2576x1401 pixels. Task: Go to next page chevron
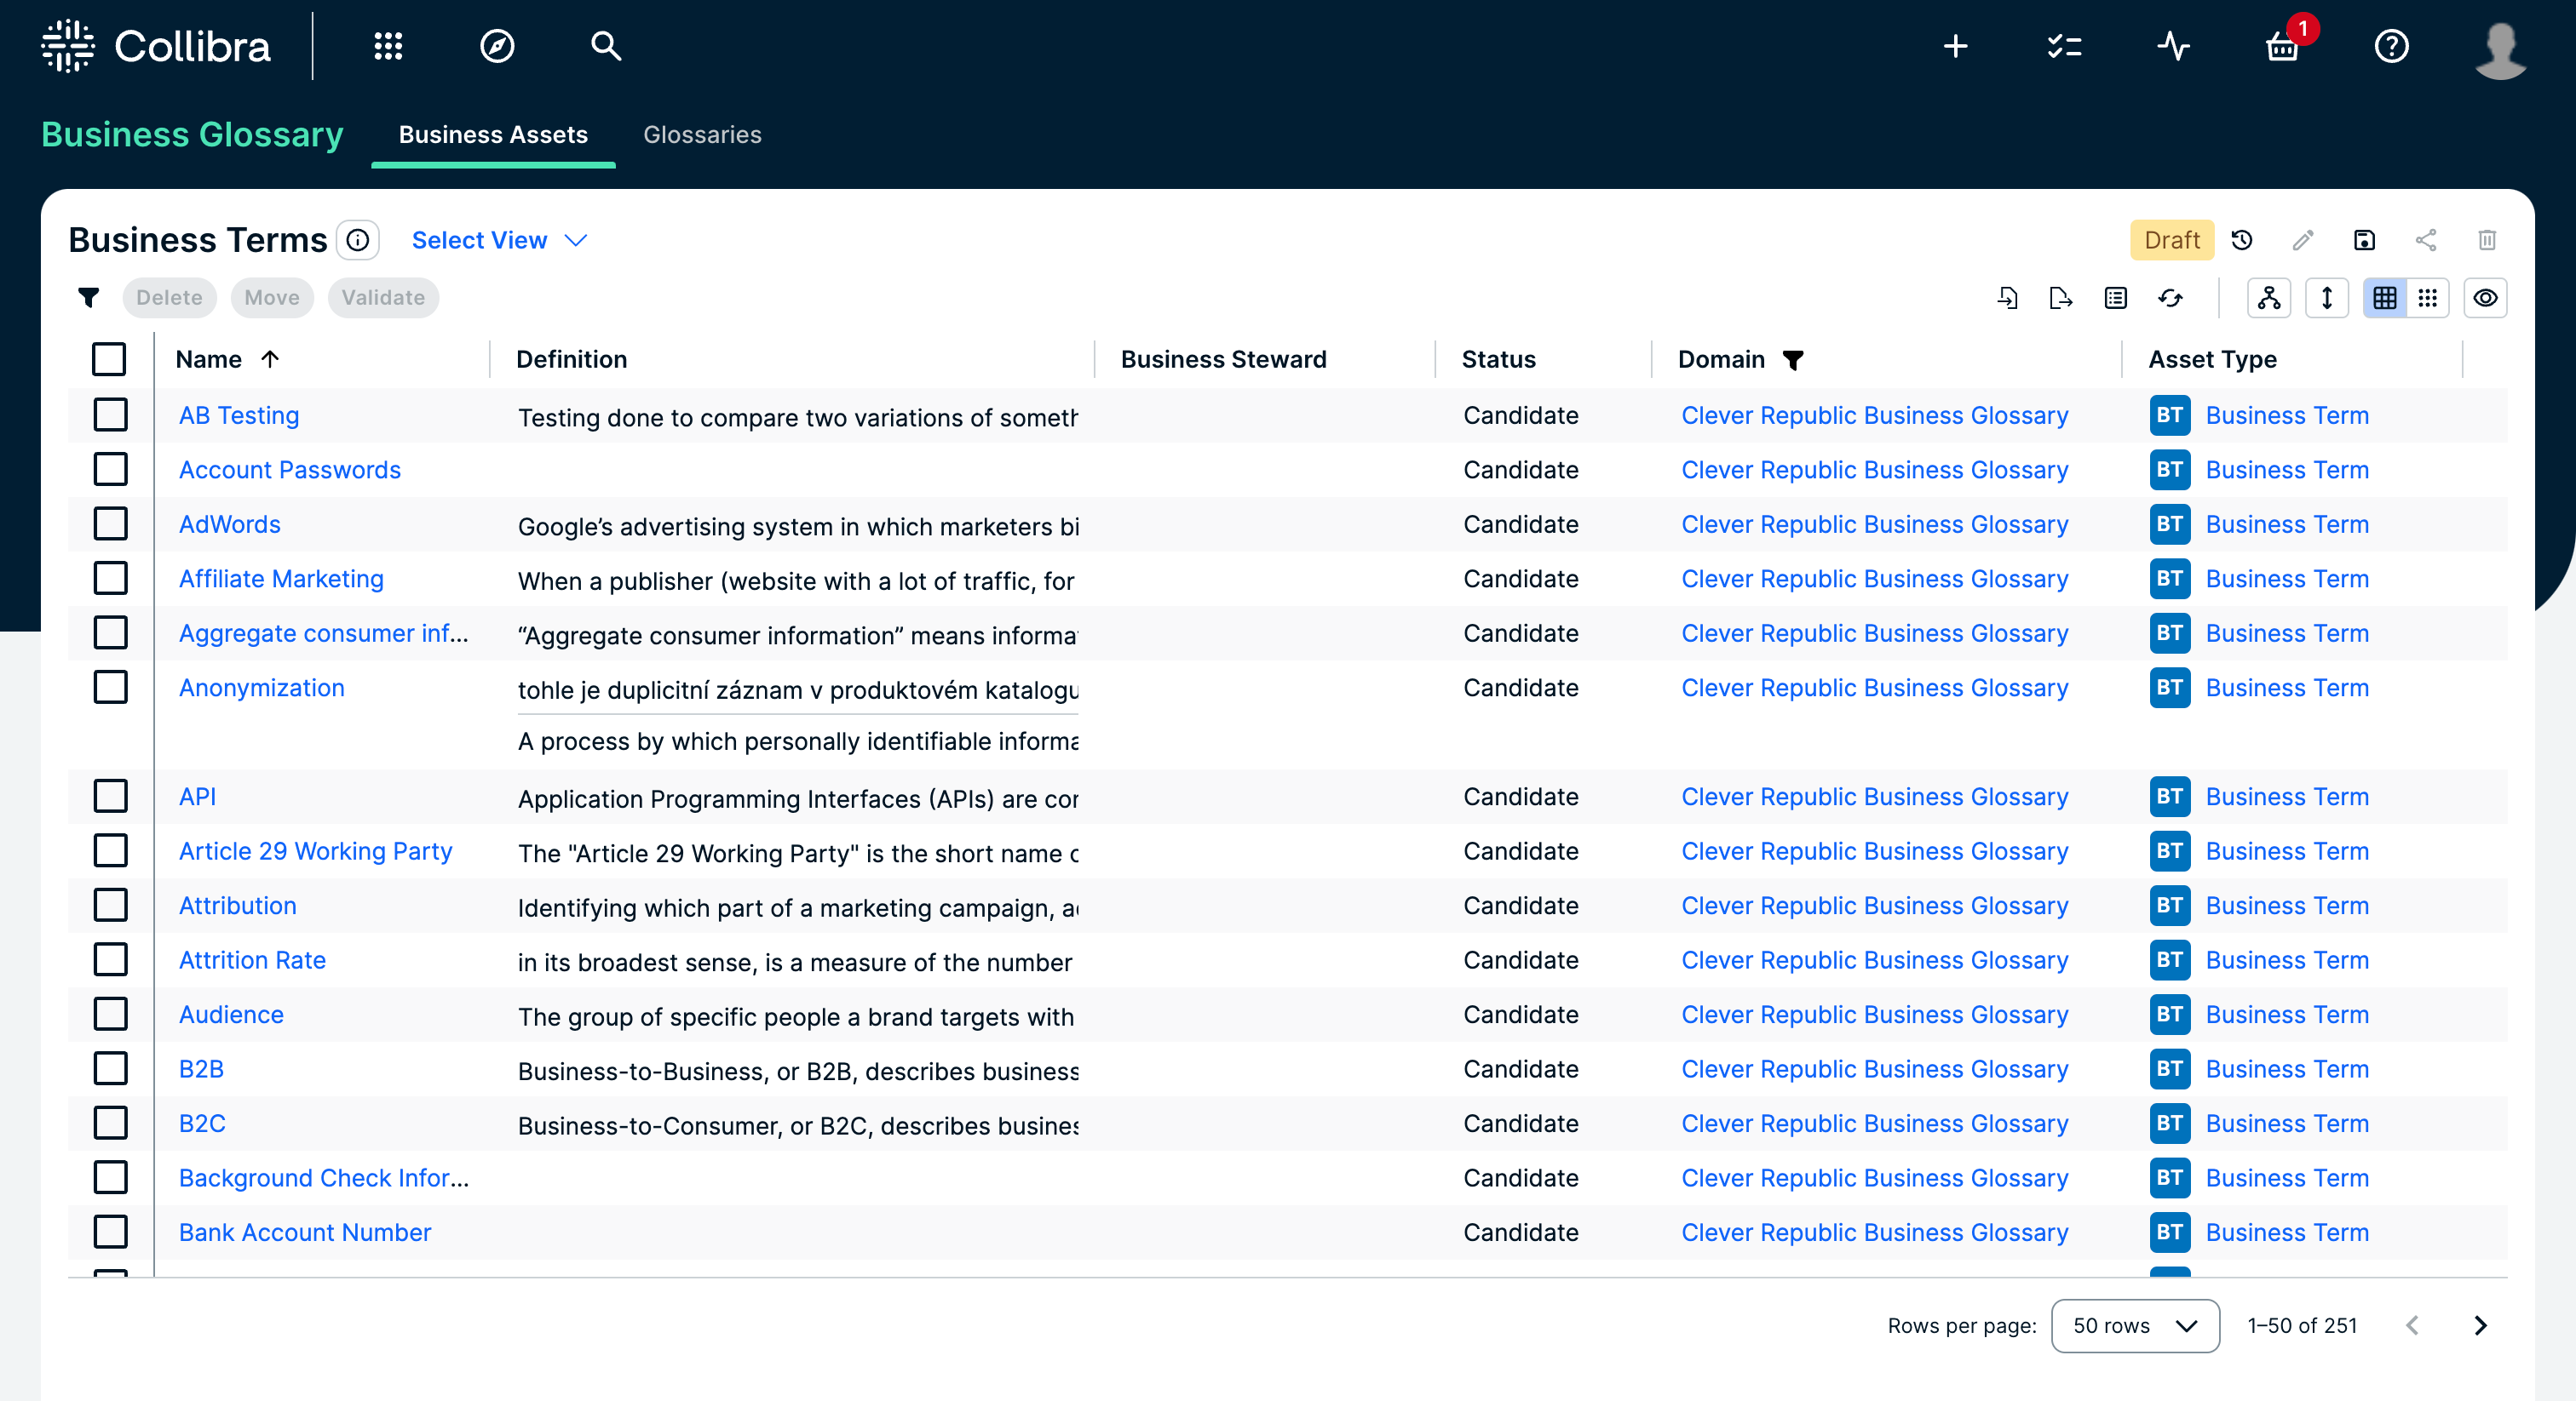(x=2481, y=1326)
